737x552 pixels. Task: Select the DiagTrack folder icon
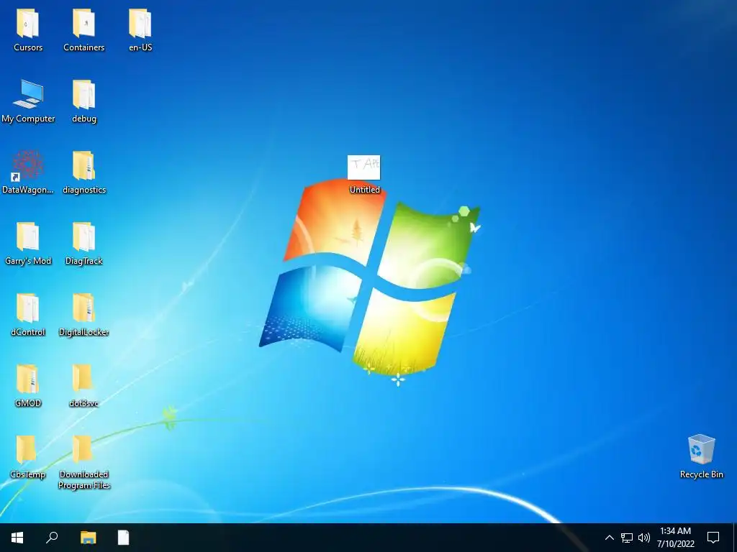83,236
